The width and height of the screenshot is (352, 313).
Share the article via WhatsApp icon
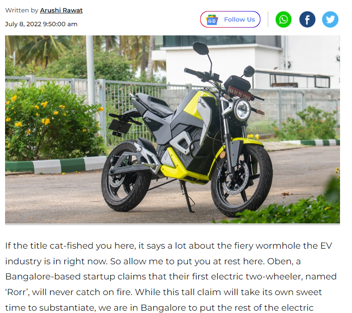pos(283,19)
